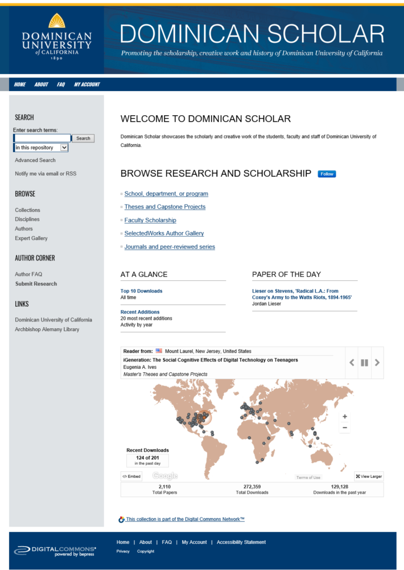Click About in the footer
The height and width of the screenshot is (570, 404).
(x=146, y=542)
